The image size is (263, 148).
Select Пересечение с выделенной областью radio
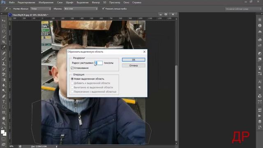[x=72, y=92]
